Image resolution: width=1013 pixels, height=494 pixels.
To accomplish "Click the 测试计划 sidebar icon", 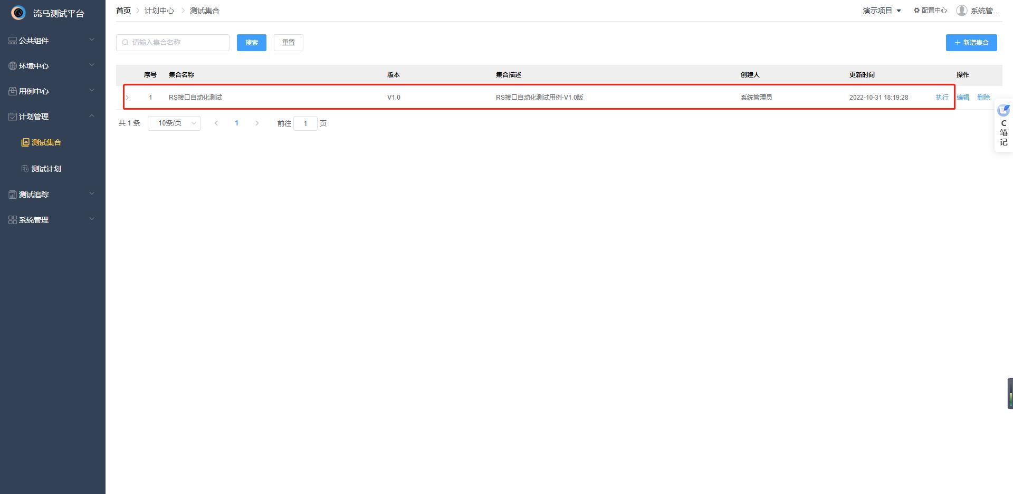I will click(25, 169).
